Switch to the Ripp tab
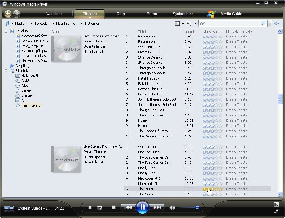Screen dimensions: 285x218 [x=121, y=14]
